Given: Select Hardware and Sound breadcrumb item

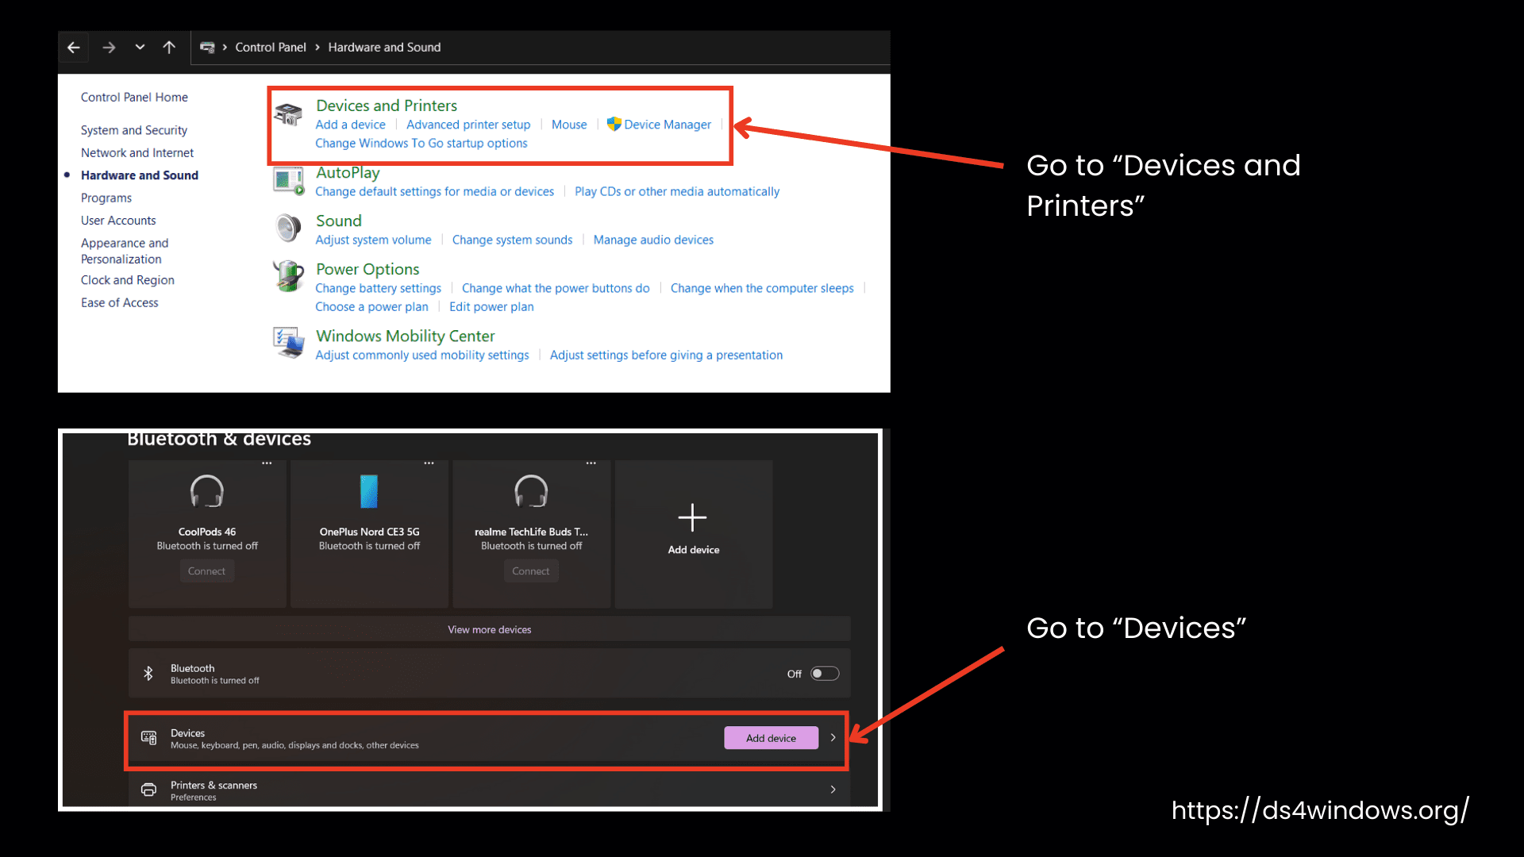Looking at the screenshot, I should [x=384, y=48].
